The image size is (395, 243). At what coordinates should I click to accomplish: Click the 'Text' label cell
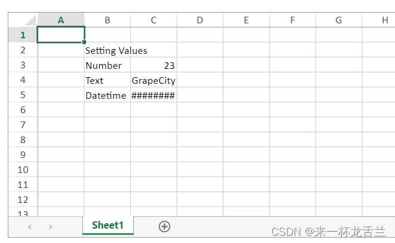(x=108, y=80)
